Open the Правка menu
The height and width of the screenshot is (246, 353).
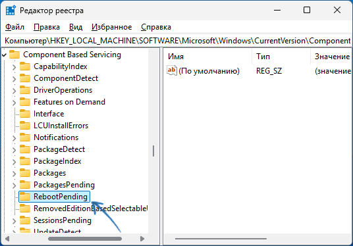[47, 27]
